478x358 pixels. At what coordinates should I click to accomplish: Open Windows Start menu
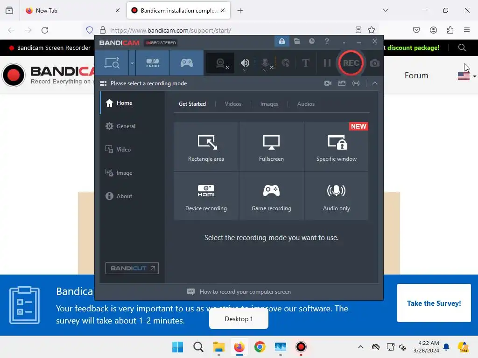click(x=177, y=347)
